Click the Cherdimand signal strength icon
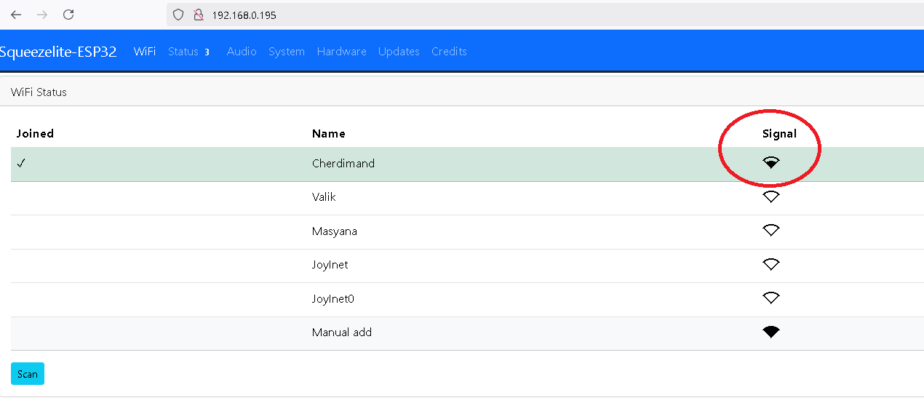Viewport: 924px width, 406px height. [771, 163]
